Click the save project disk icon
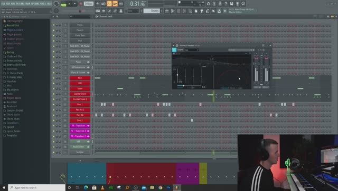Screen dimensions: 338x191 tap(231, 4)
